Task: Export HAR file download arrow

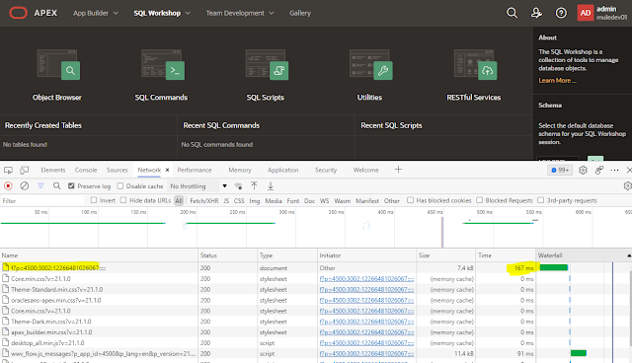Action: pyautogui.click(x=271, y=185)
